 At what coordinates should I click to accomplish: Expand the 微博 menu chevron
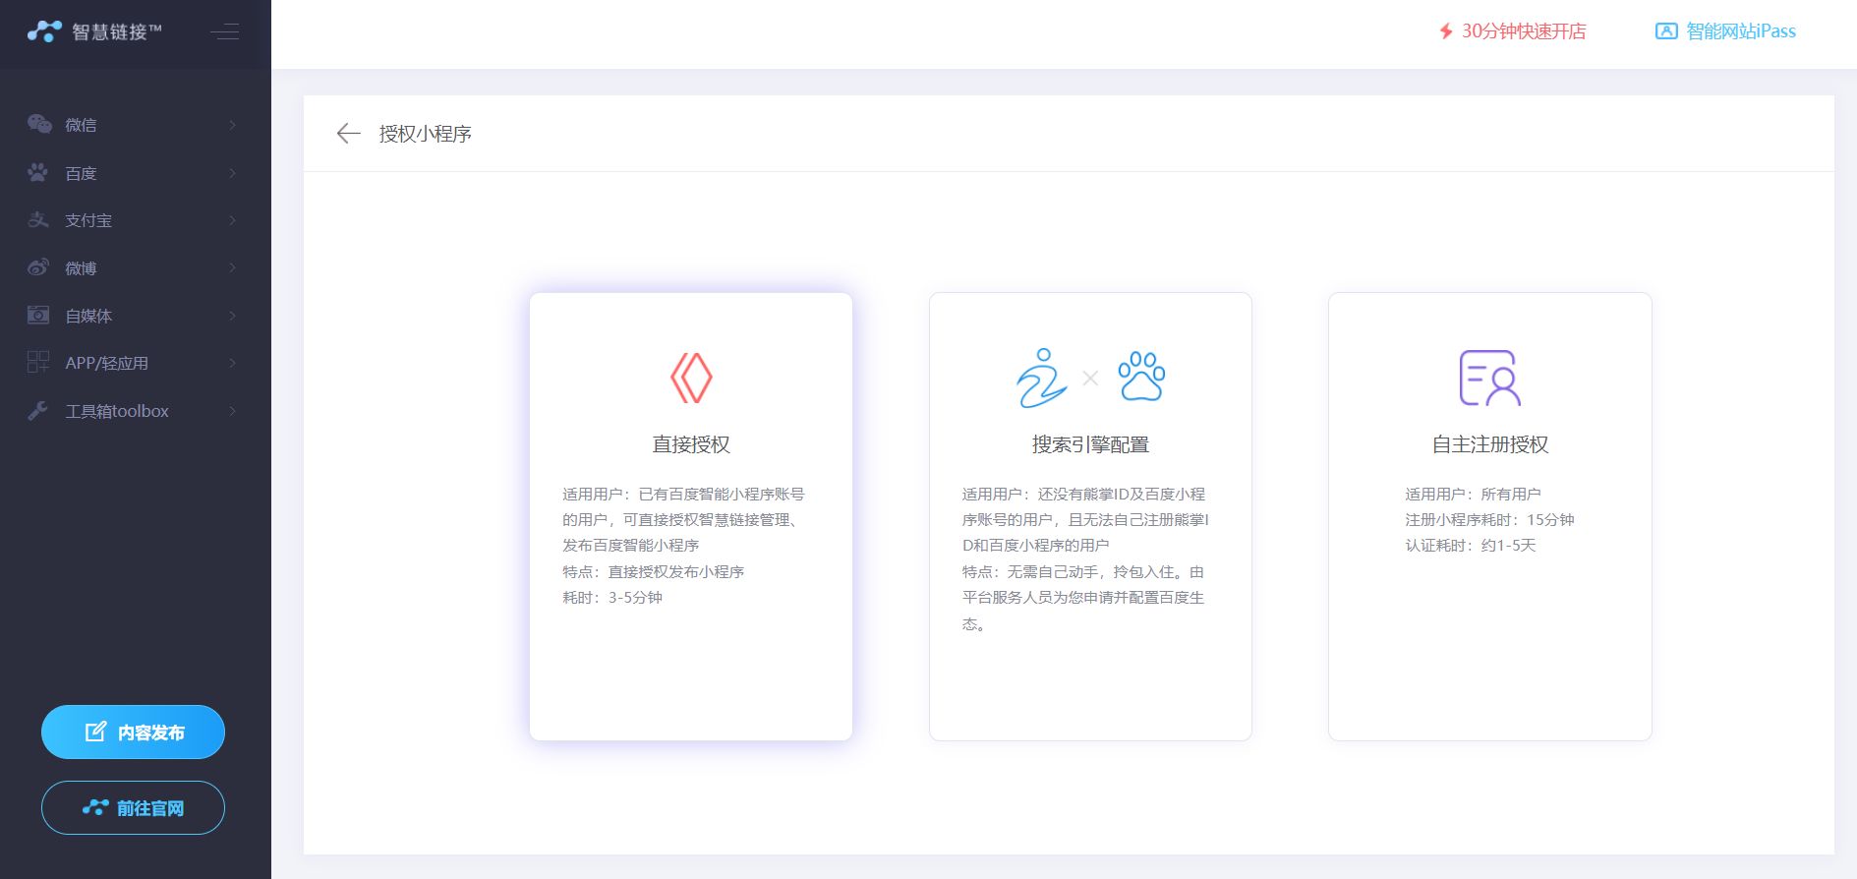click(x=233, y=267)
